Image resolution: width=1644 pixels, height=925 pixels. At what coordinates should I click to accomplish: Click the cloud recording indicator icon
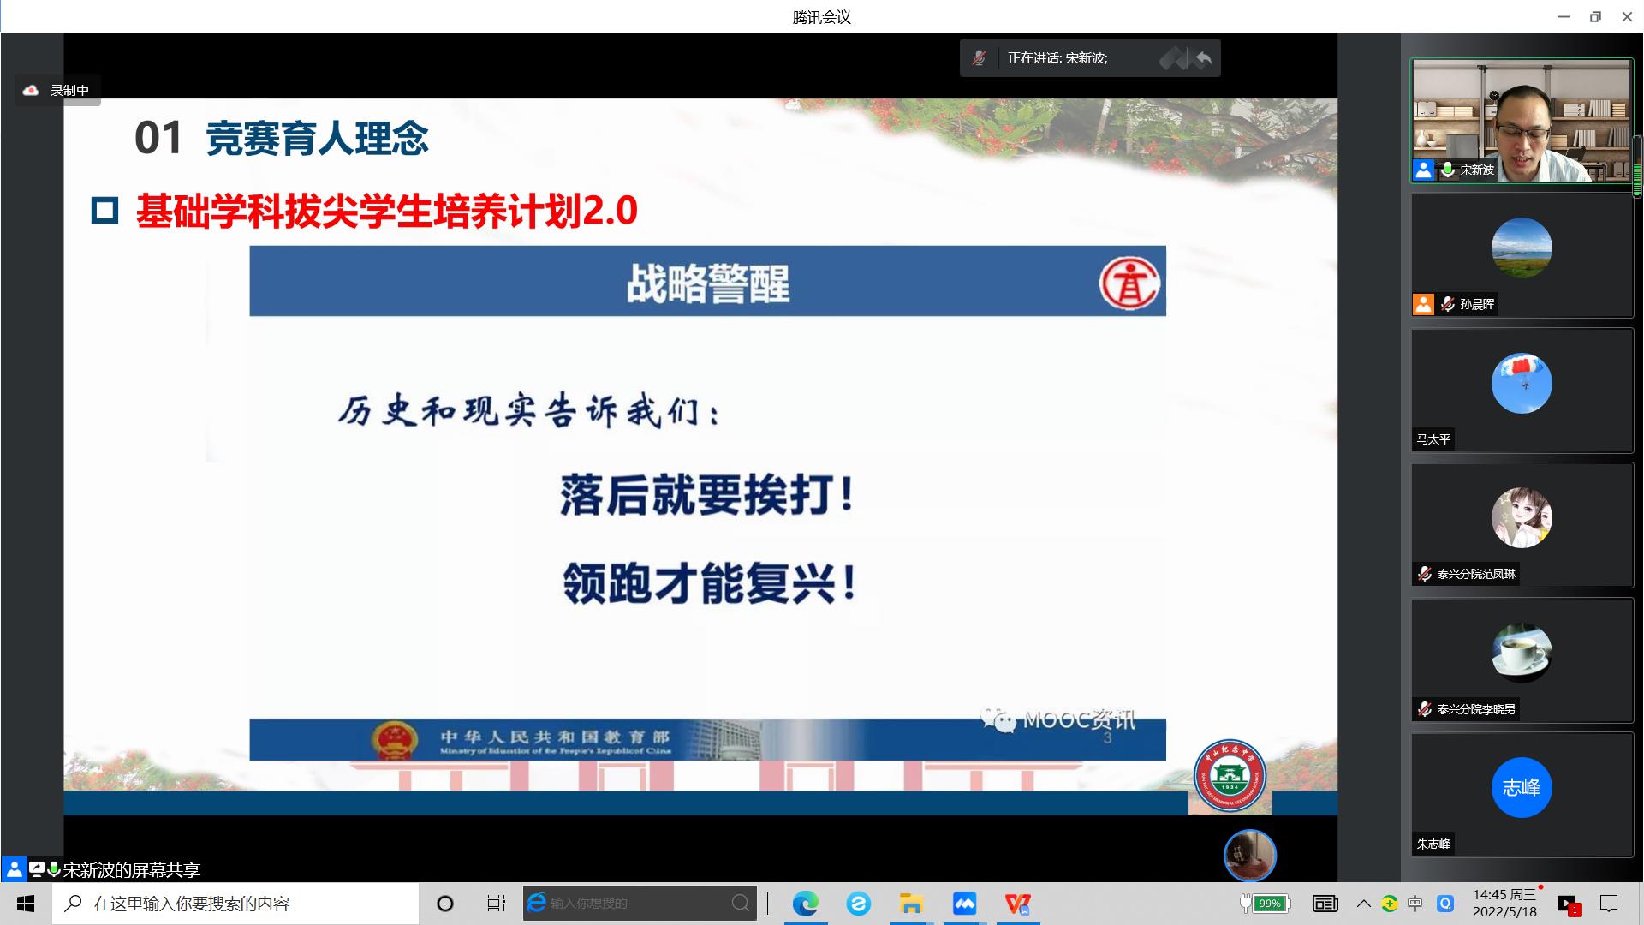pyautogui.click(x=31, y=90)
